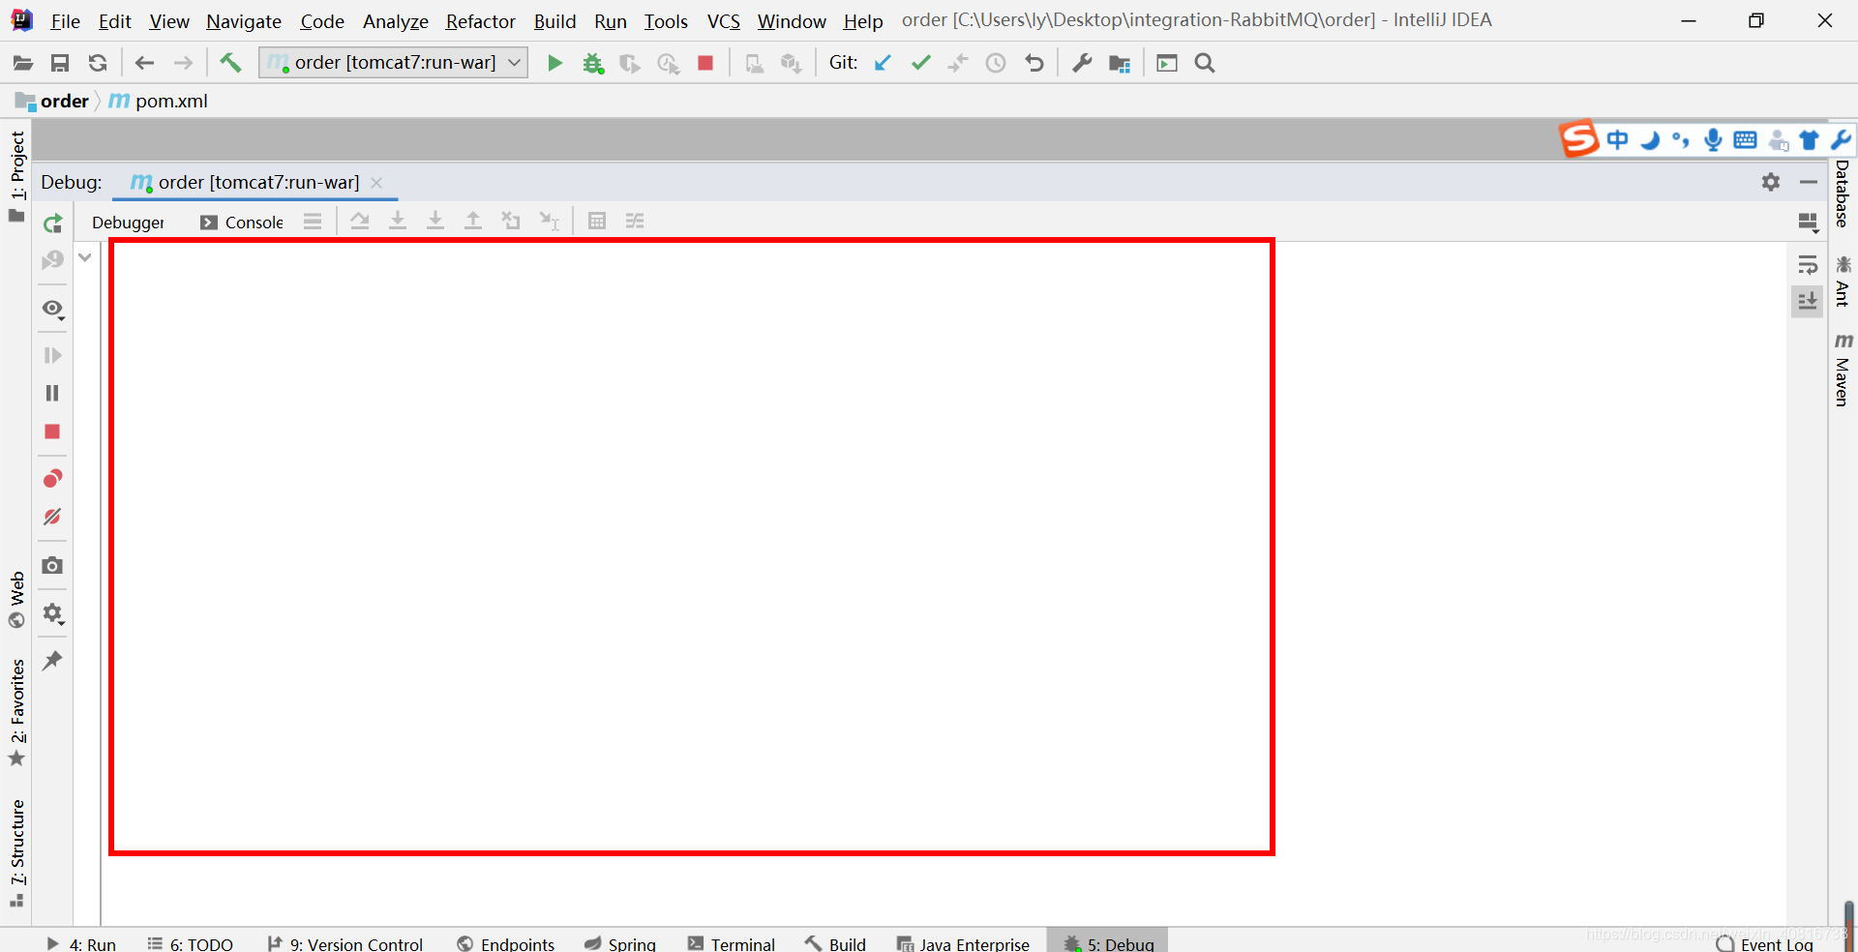The width and height of the screenshot is (1858, 952).
Task: Toggle Mute Breakpoints icon
Action: (x=52, y=517)
